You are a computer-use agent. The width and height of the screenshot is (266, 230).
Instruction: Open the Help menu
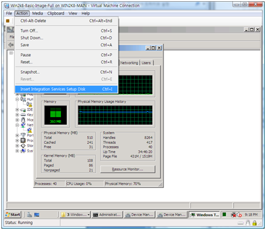click(85, 13)
